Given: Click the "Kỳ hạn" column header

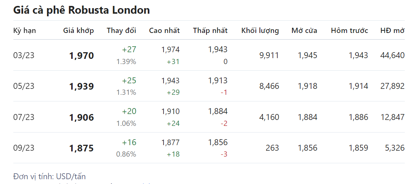Looking at the screenshot, I should [x=24, y=30].
